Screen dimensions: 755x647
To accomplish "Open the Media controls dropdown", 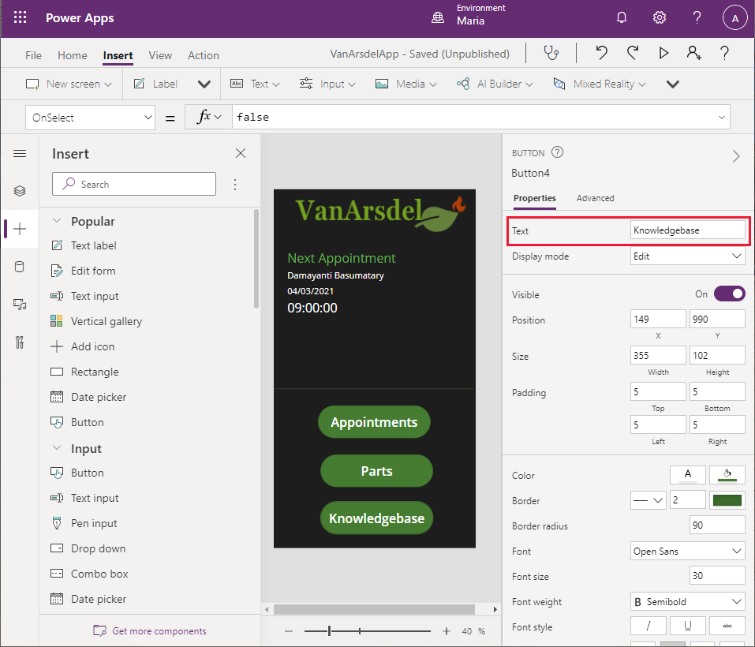I will tap(406, 84).
